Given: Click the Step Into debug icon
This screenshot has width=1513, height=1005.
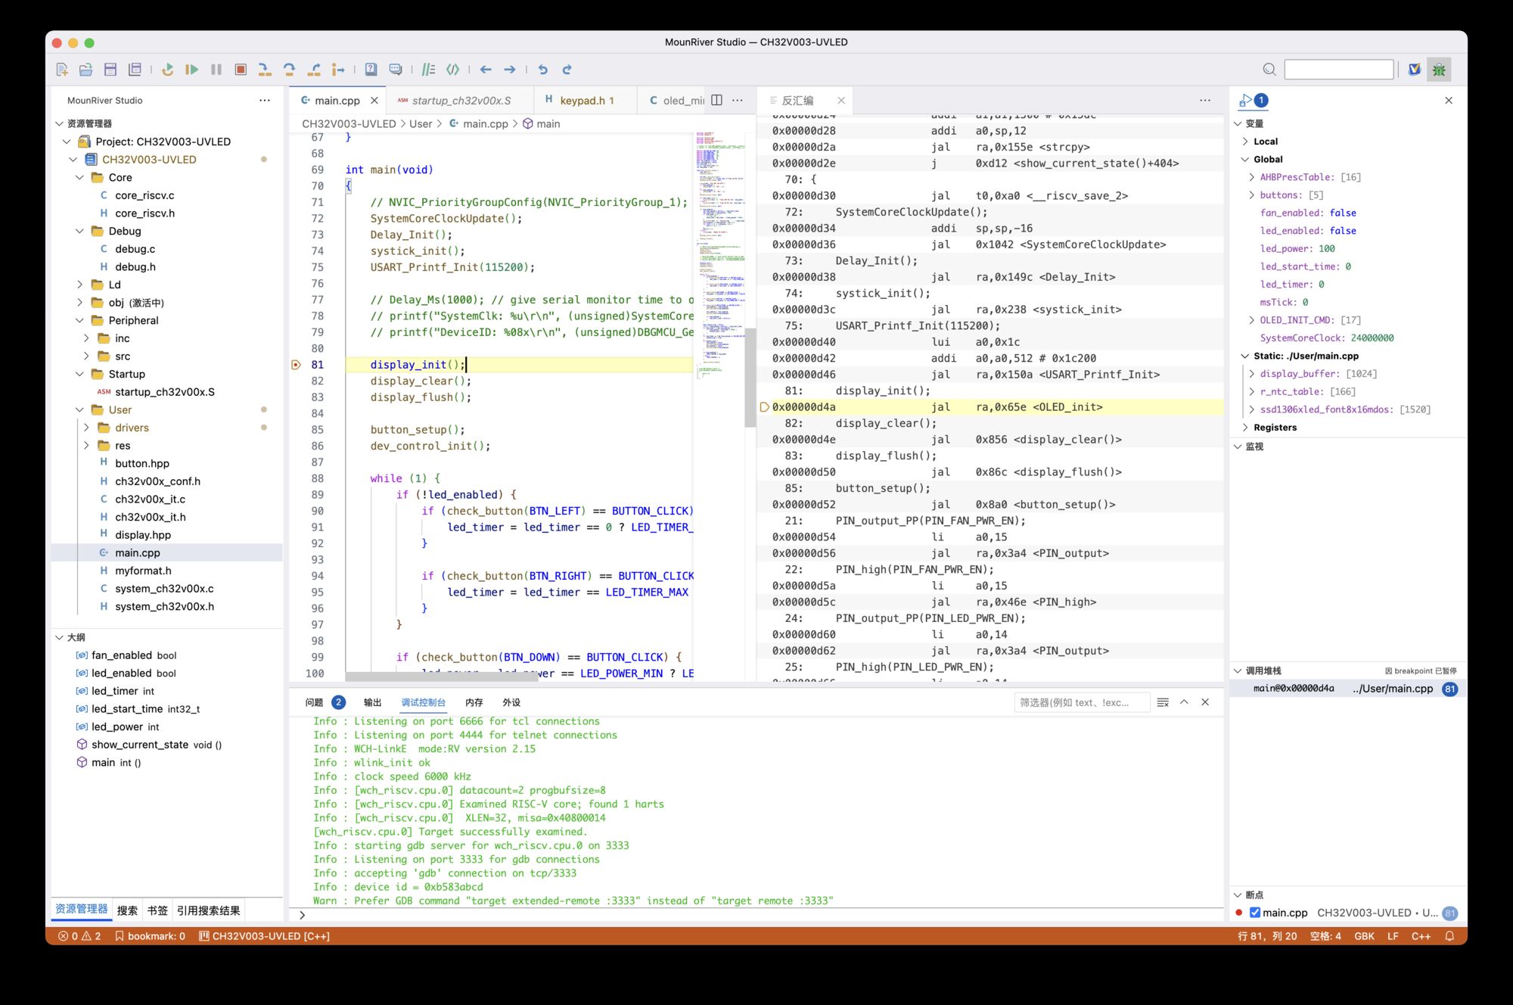Looking at the screenshot, I should (265, 70).
